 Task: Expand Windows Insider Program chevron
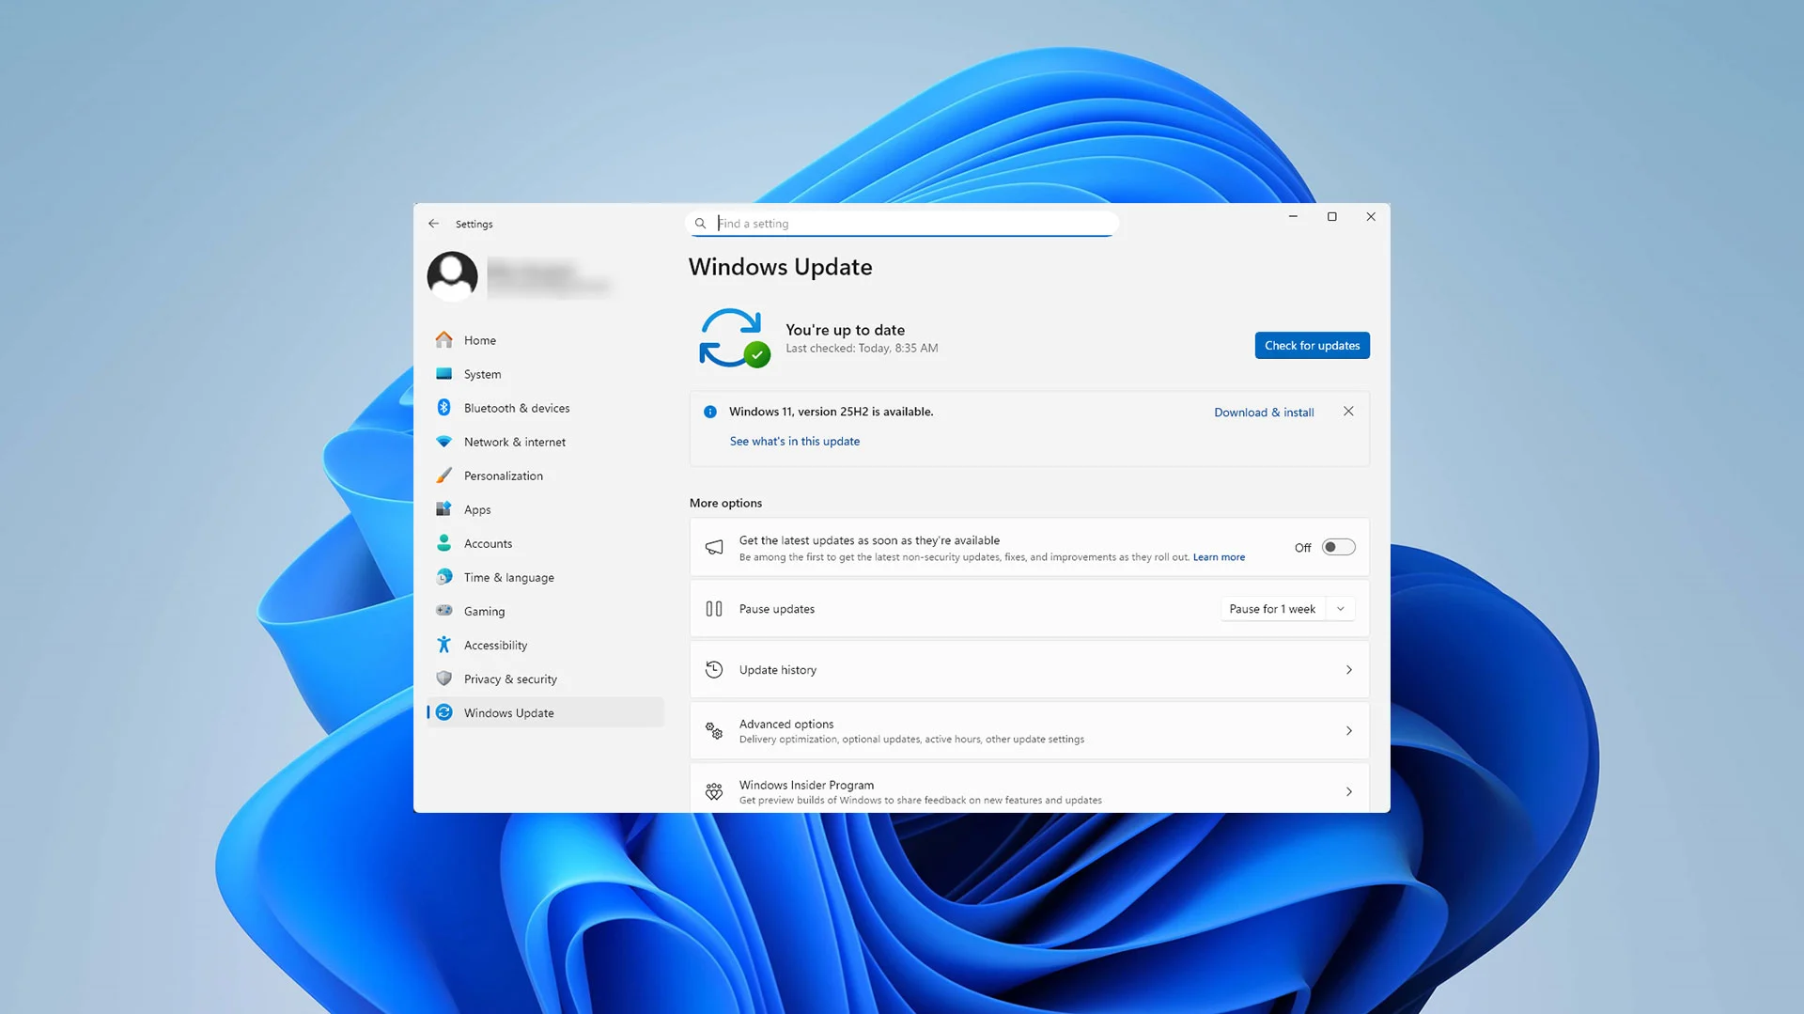pos(1349,792)
